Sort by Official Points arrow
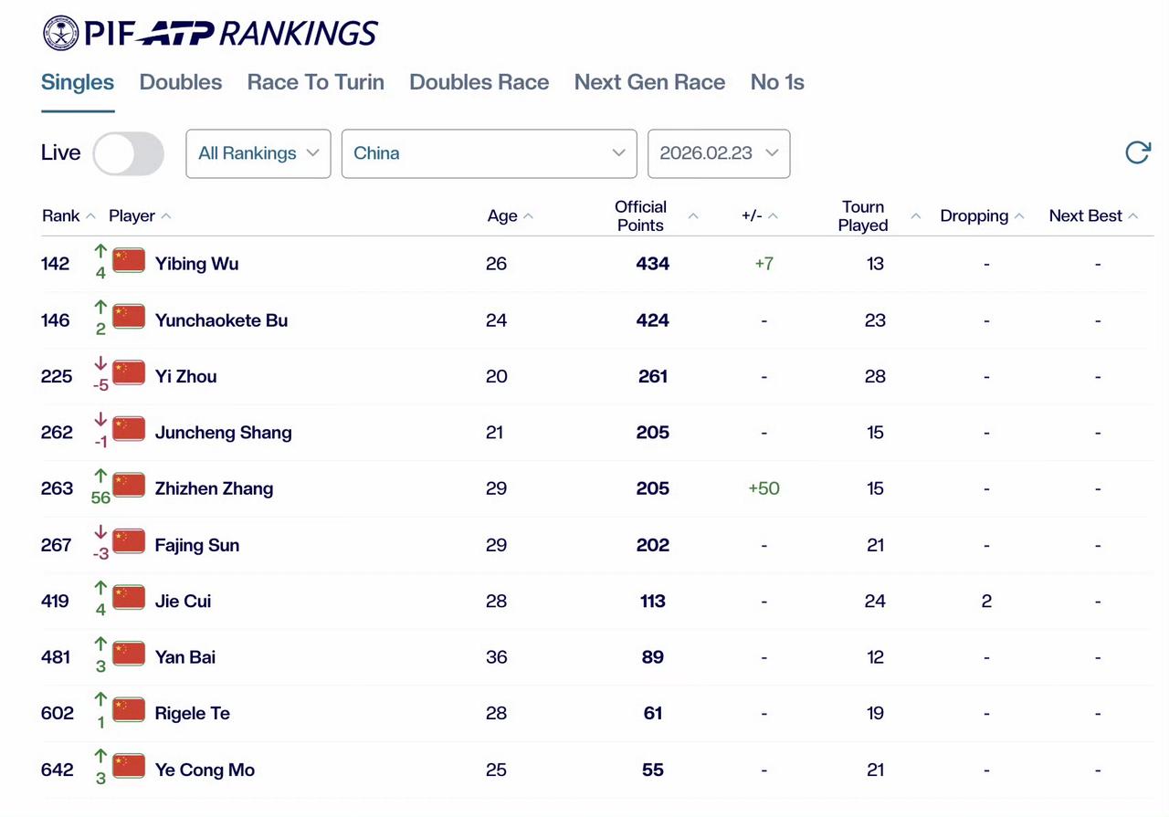 tap(693, 216)
